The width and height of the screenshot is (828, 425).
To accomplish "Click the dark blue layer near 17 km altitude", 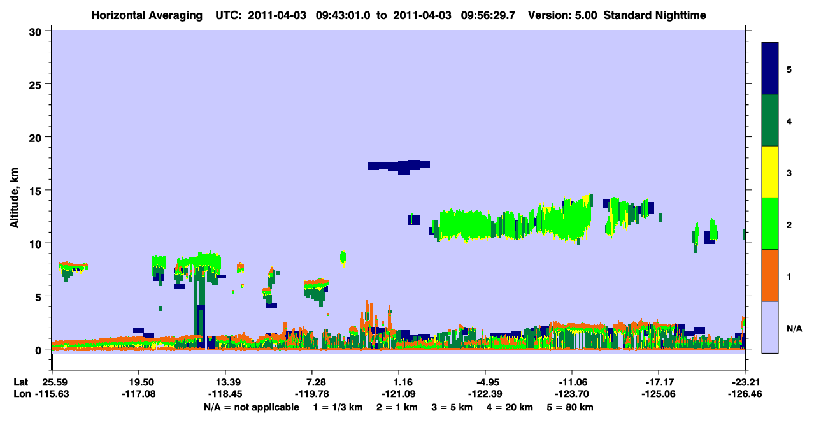I will (399, 166).
